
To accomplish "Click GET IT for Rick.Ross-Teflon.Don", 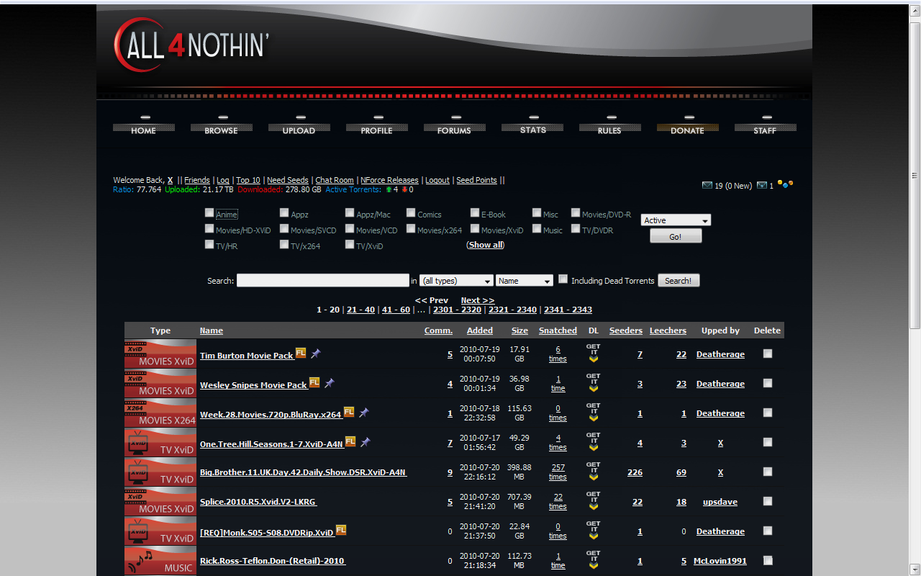I will click(593, 560).
